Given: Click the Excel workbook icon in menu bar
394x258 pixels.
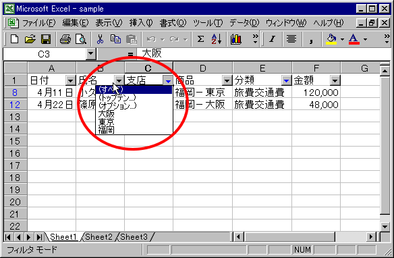Looking at the screenshot, I should 13,23.
